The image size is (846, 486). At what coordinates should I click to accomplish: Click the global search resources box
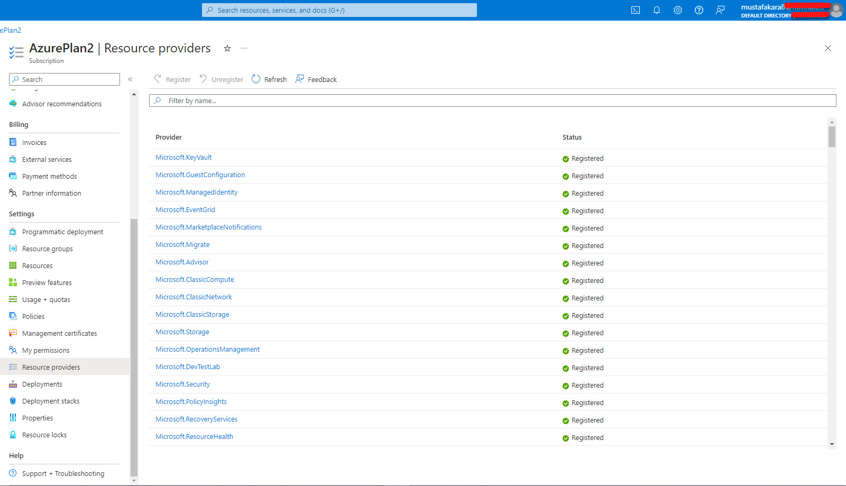point(339,10)
